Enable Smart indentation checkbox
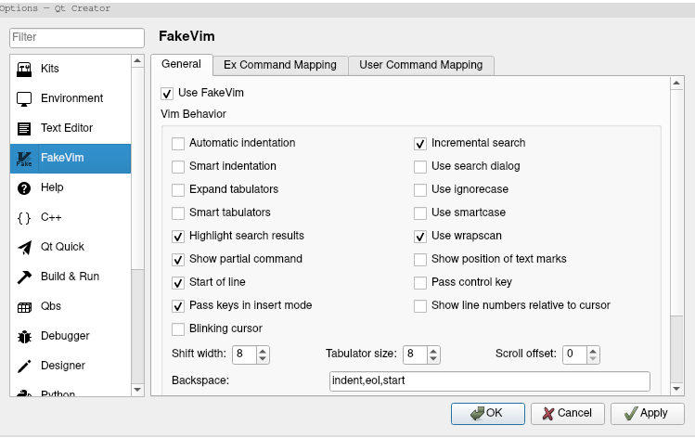The height and width of the screenshot is (438, 695). coord(178,167)
